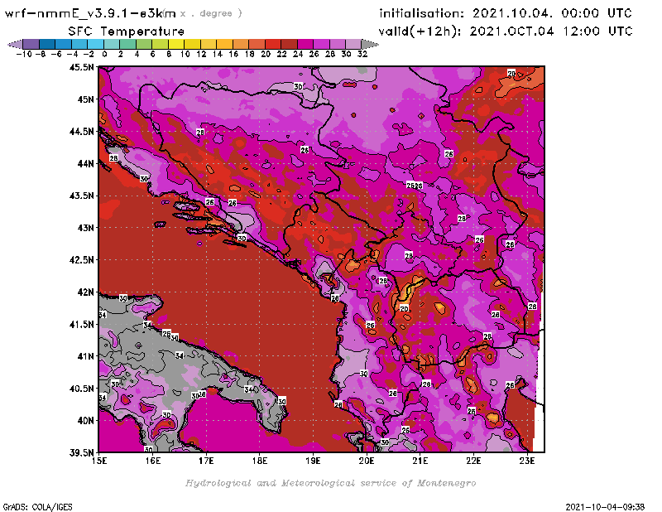Image resolution: width=662 pixels, height=512 pixels.
Task: Click the 20E longitude axis label
Action: (367, 461)
